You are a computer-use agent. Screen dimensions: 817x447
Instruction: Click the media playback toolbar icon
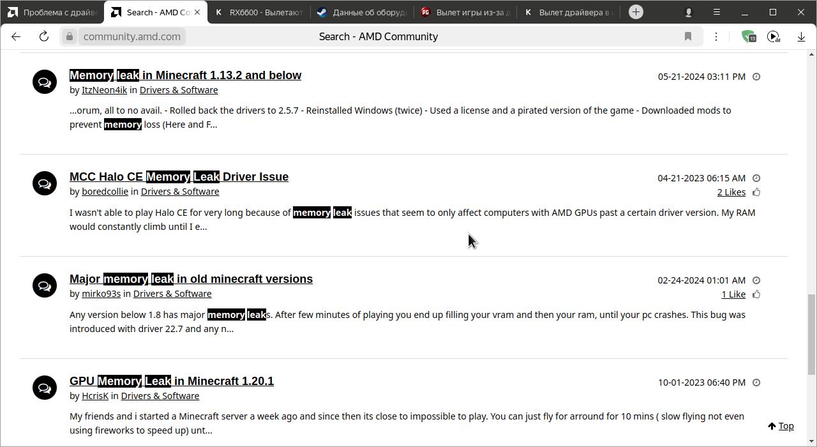click(774, 36)
